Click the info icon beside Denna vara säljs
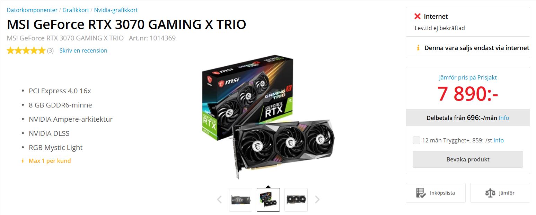 (418, 48)
